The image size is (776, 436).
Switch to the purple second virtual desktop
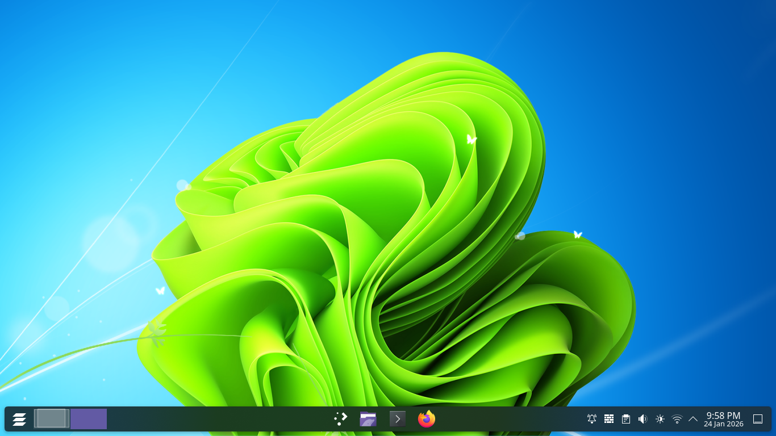[x=89, y=419]
